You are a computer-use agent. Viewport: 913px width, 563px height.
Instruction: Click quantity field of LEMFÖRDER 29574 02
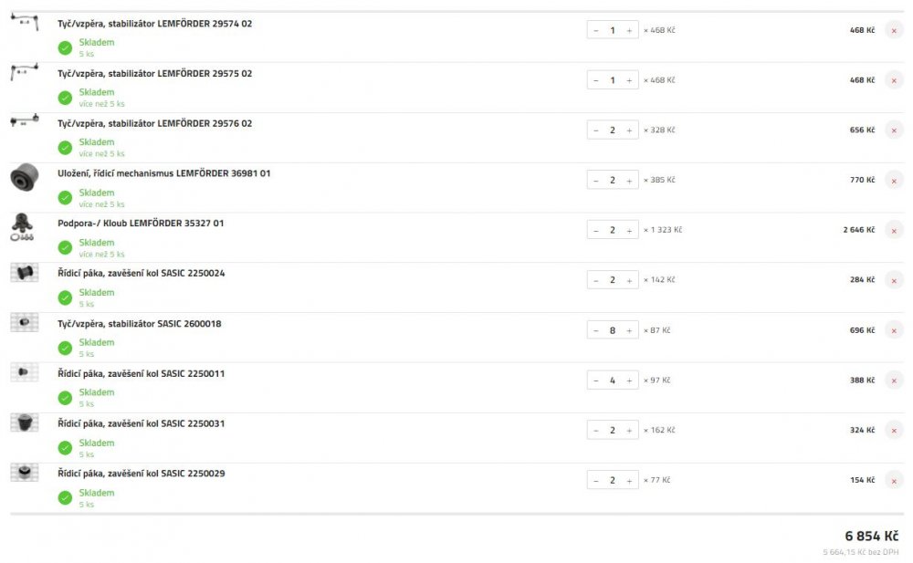point(612,30)
